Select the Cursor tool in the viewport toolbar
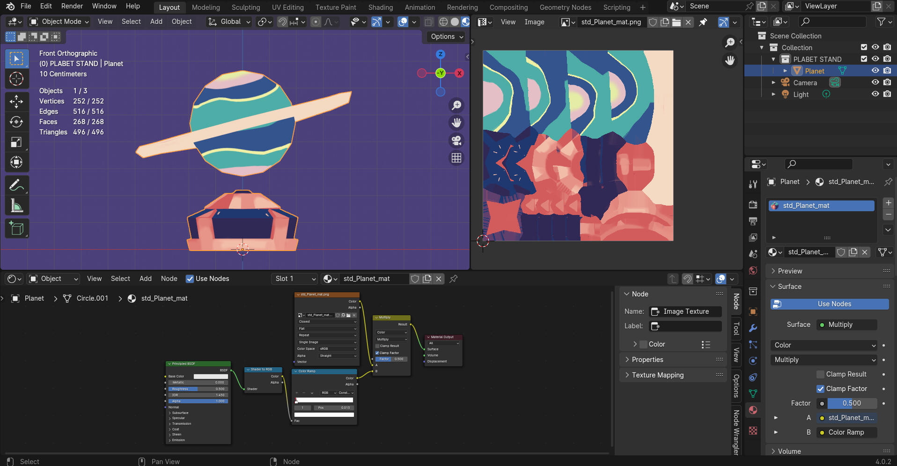Screen dimensions: 897x466 pyautogui.click(x=16, y=79)
